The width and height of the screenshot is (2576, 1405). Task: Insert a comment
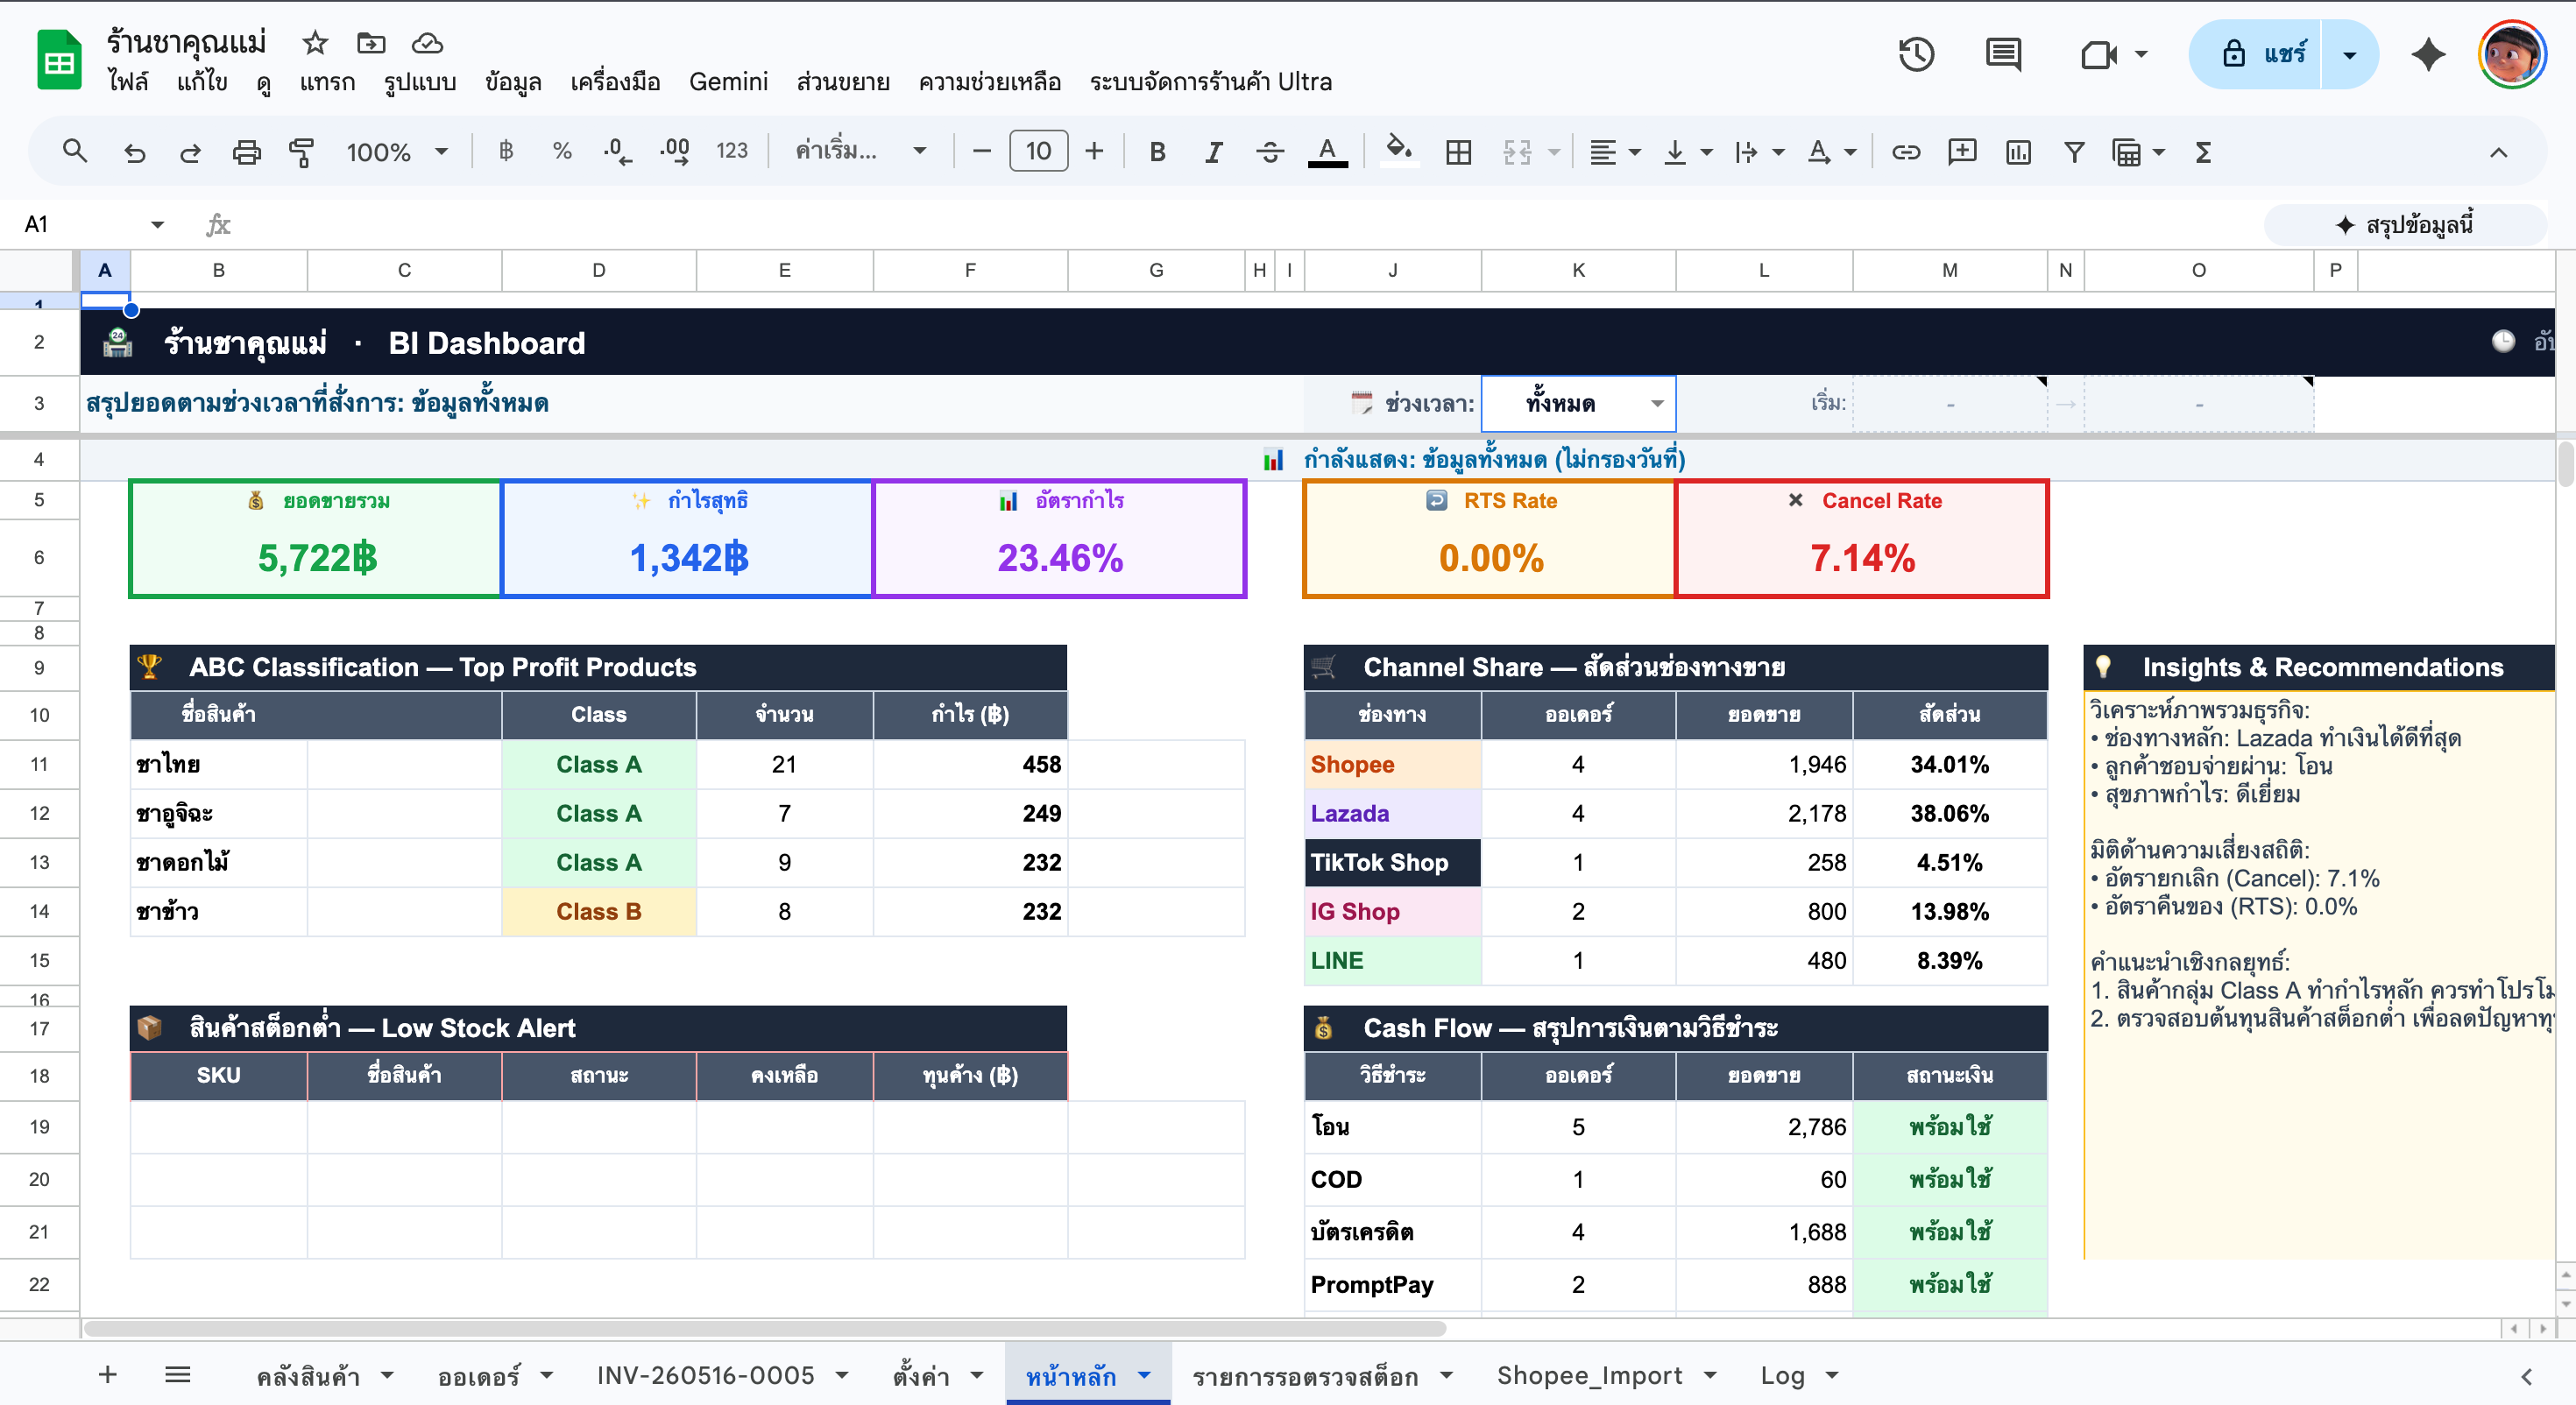click(x=1962, y=152)
